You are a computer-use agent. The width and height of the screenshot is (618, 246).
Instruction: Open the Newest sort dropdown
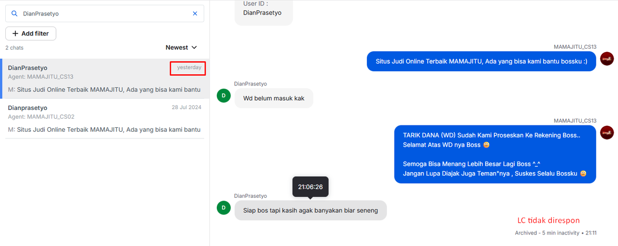click(182, 47)
